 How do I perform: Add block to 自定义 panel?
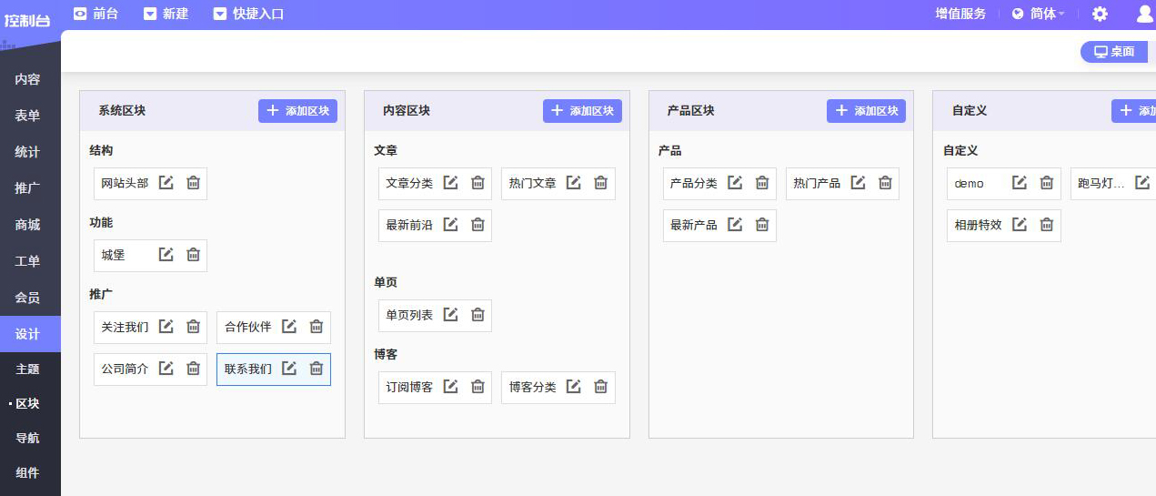[x=1133, y=111]
